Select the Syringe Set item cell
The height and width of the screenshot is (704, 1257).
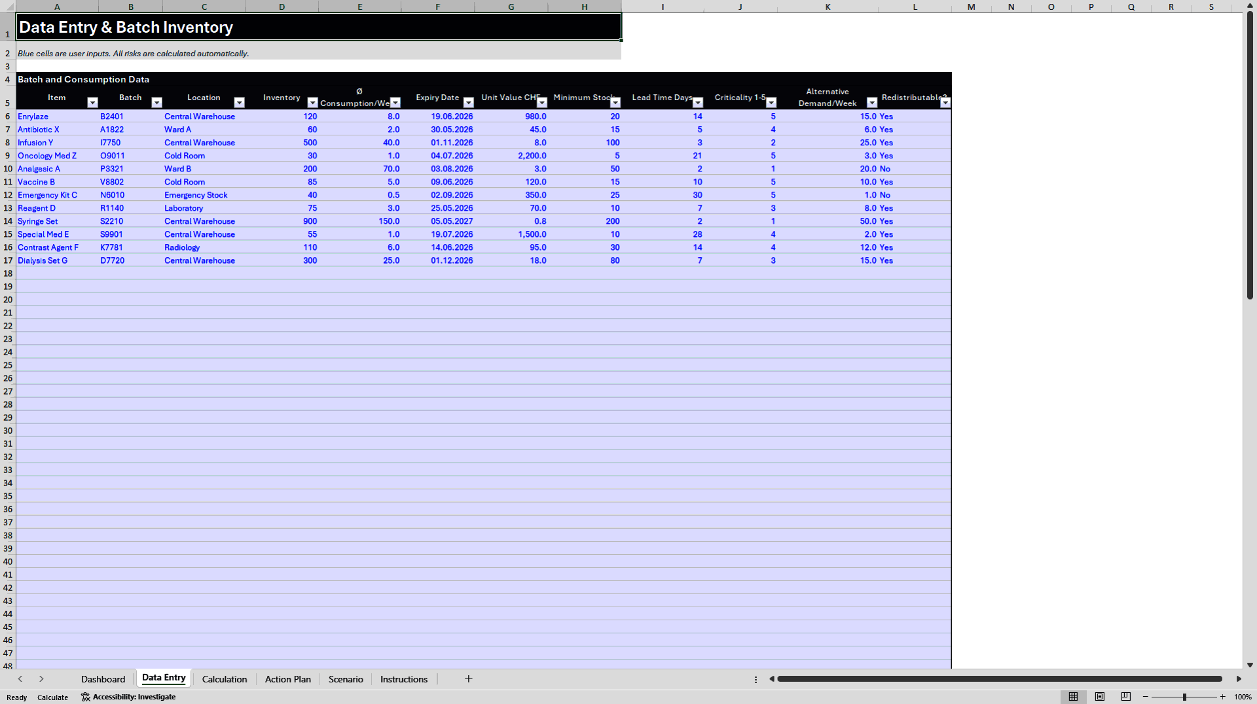57,221
